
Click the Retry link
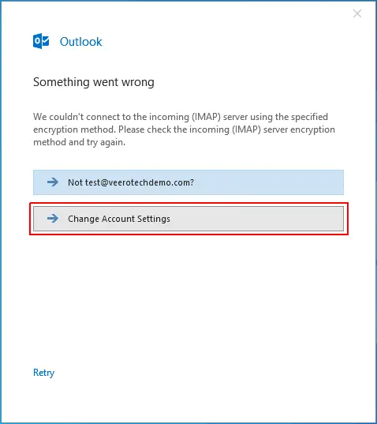43,373
